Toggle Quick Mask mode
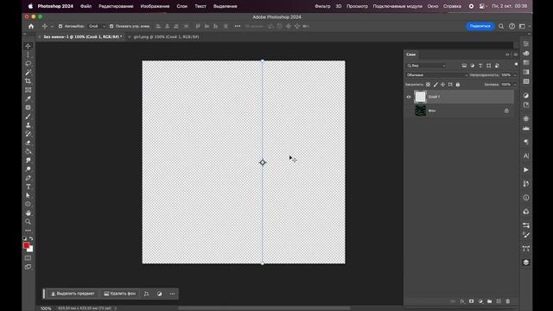The image size is (553, 311). coord(28,258)
